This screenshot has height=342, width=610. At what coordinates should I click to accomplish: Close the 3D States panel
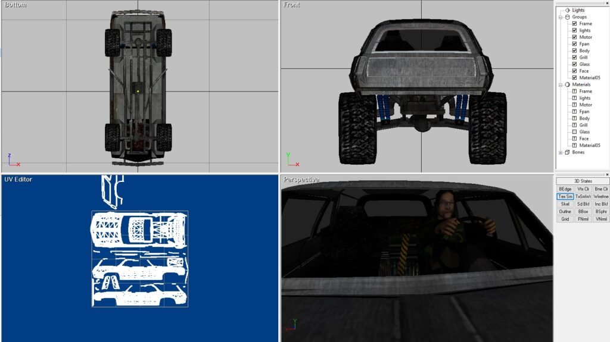(x=607, y=174)
